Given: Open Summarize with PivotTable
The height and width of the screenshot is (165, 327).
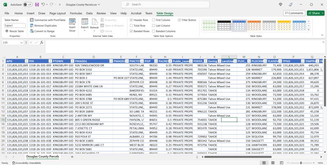Looking at the screenshot, I should click(48, 20).
